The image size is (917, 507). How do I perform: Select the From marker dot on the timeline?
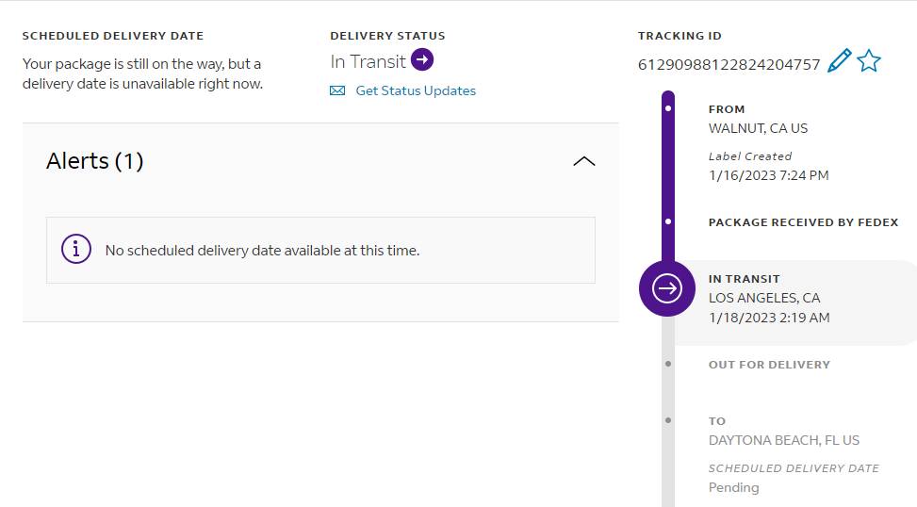click(x=668, y=108)
